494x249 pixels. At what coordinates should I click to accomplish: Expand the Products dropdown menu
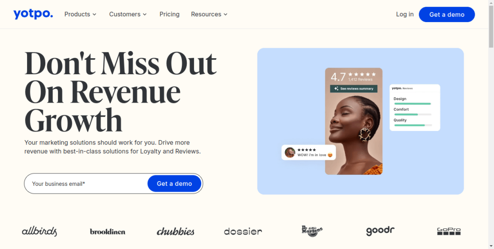tap(81, 14)
